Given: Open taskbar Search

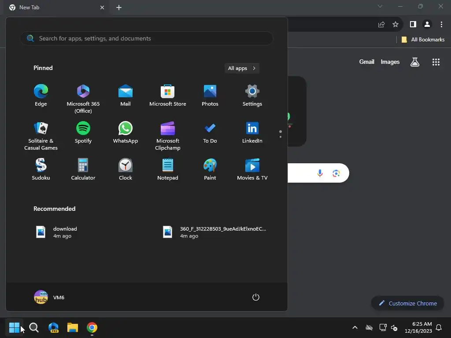Looking at the screenshot, I should click(x=34, y=327).
